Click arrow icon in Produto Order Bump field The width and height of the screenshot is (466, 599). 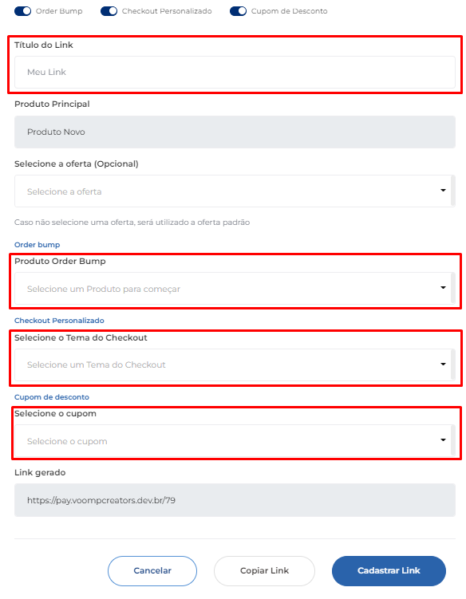point(443,287)
